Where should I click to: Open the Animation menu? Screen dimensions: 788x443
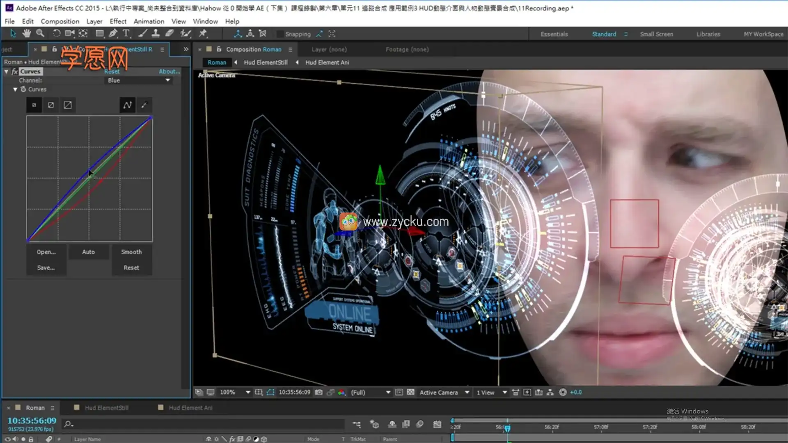149,21
